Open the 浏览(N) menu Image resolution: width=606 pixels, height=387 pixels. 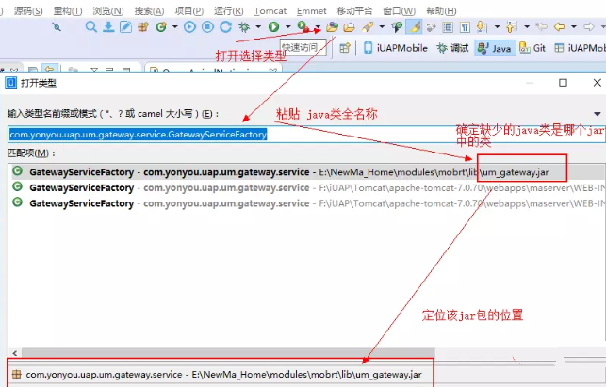[108, 10]
